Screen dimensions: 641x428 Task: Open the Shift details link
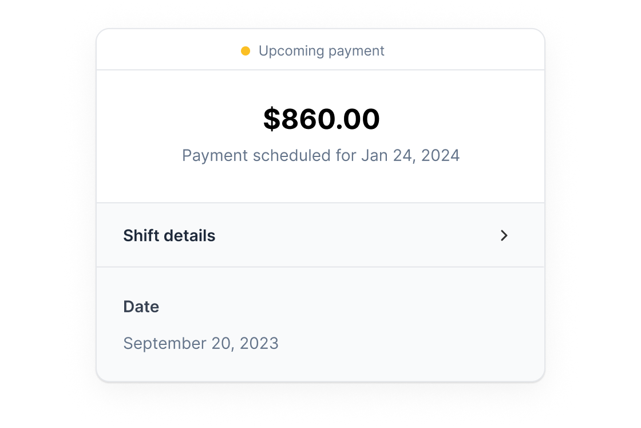[169, 235]
